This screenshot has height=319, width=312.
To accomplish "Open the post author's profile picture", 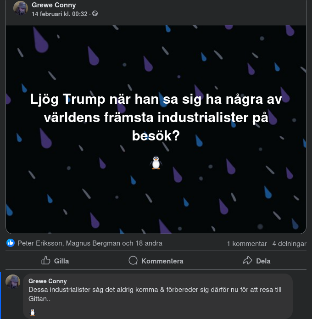I will (20, 8).
